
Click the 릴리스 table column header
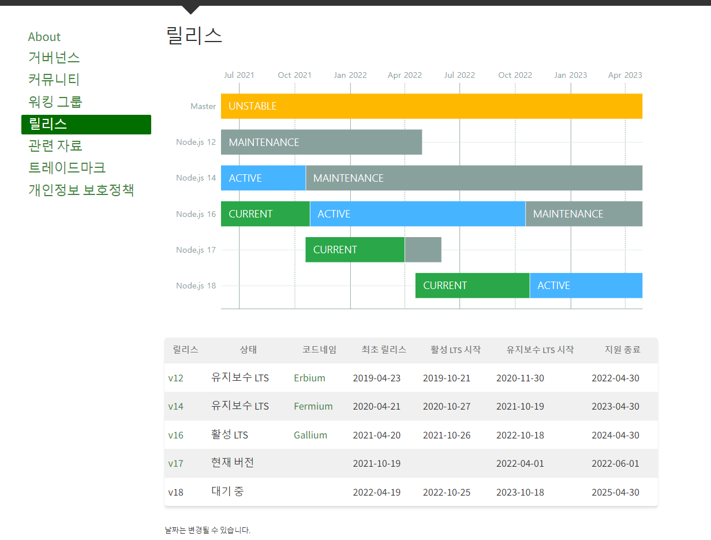point(185,350)
